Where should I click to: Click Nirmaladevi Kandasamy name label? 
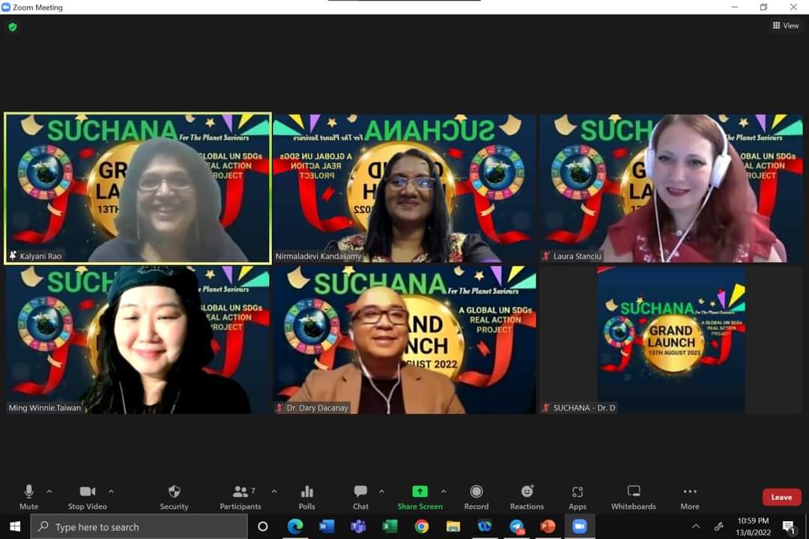318,256
